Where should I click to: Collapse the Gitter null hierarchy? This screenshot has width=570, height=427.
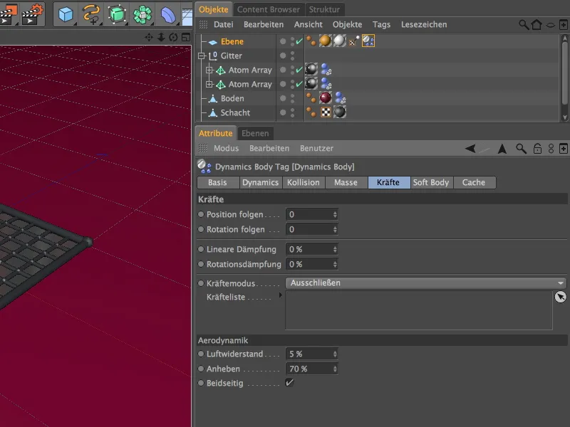(x=202, y=56)
